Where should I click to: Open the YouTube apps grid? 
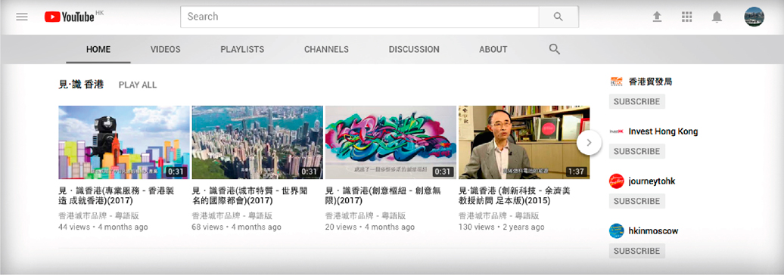[x=686, y=17]
